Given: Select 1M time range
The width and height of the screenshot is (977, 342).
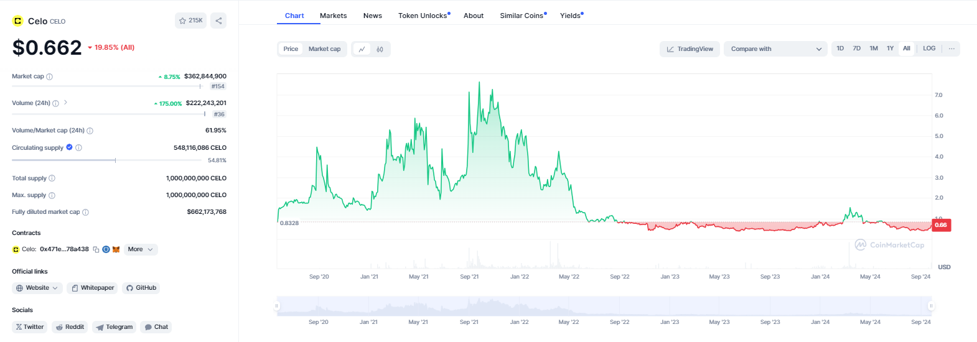Looking at the screenshot, I should (874, 49).
